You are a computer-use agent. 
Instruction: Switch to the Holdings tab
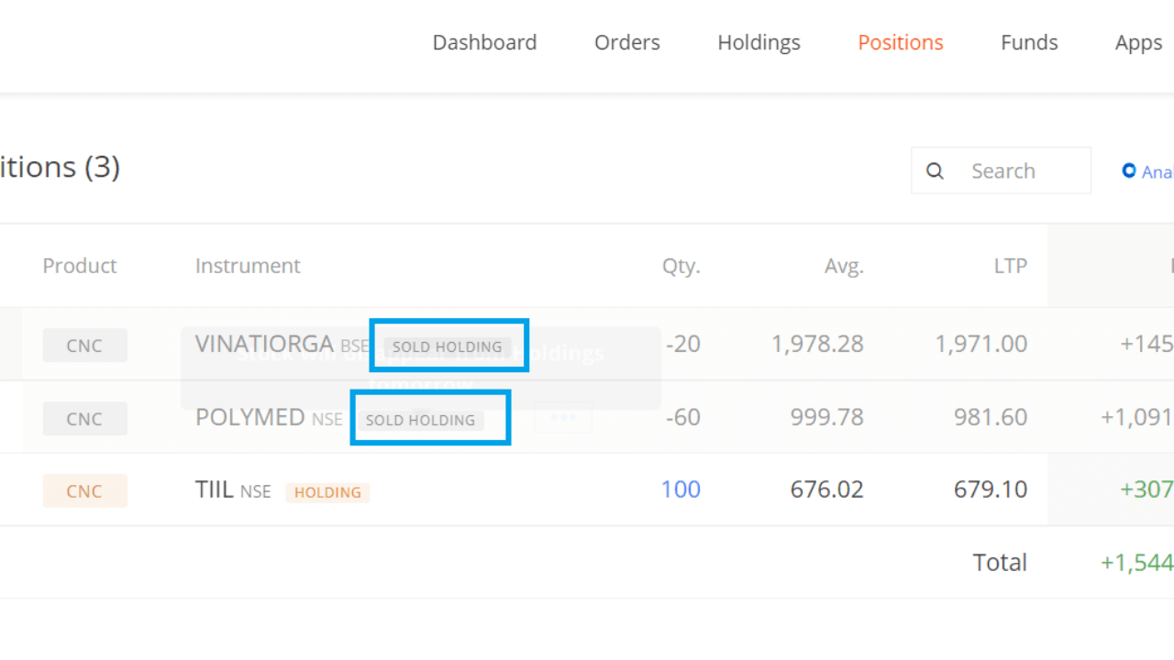tap(759, 43)
